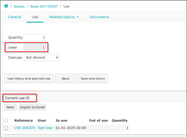Export current use to Excel
This screenshot has height=138, width=187.
pos(33,107)
